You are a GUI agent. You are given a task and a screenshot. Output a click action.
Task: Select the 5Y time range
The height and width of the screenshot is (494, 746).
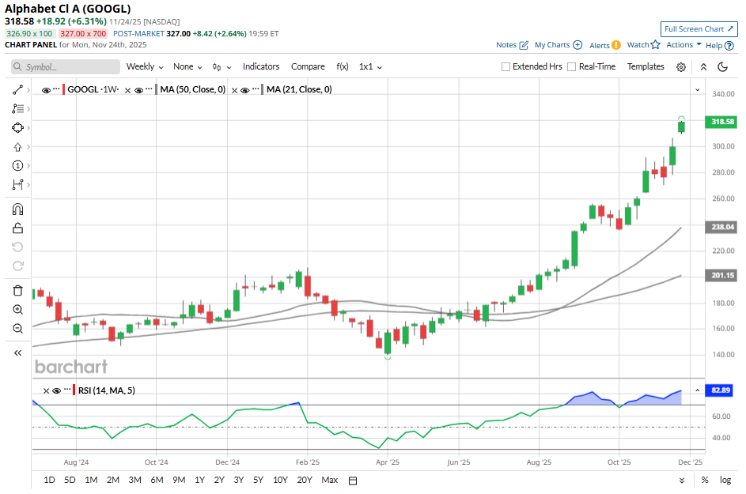(x=258, y=481)
